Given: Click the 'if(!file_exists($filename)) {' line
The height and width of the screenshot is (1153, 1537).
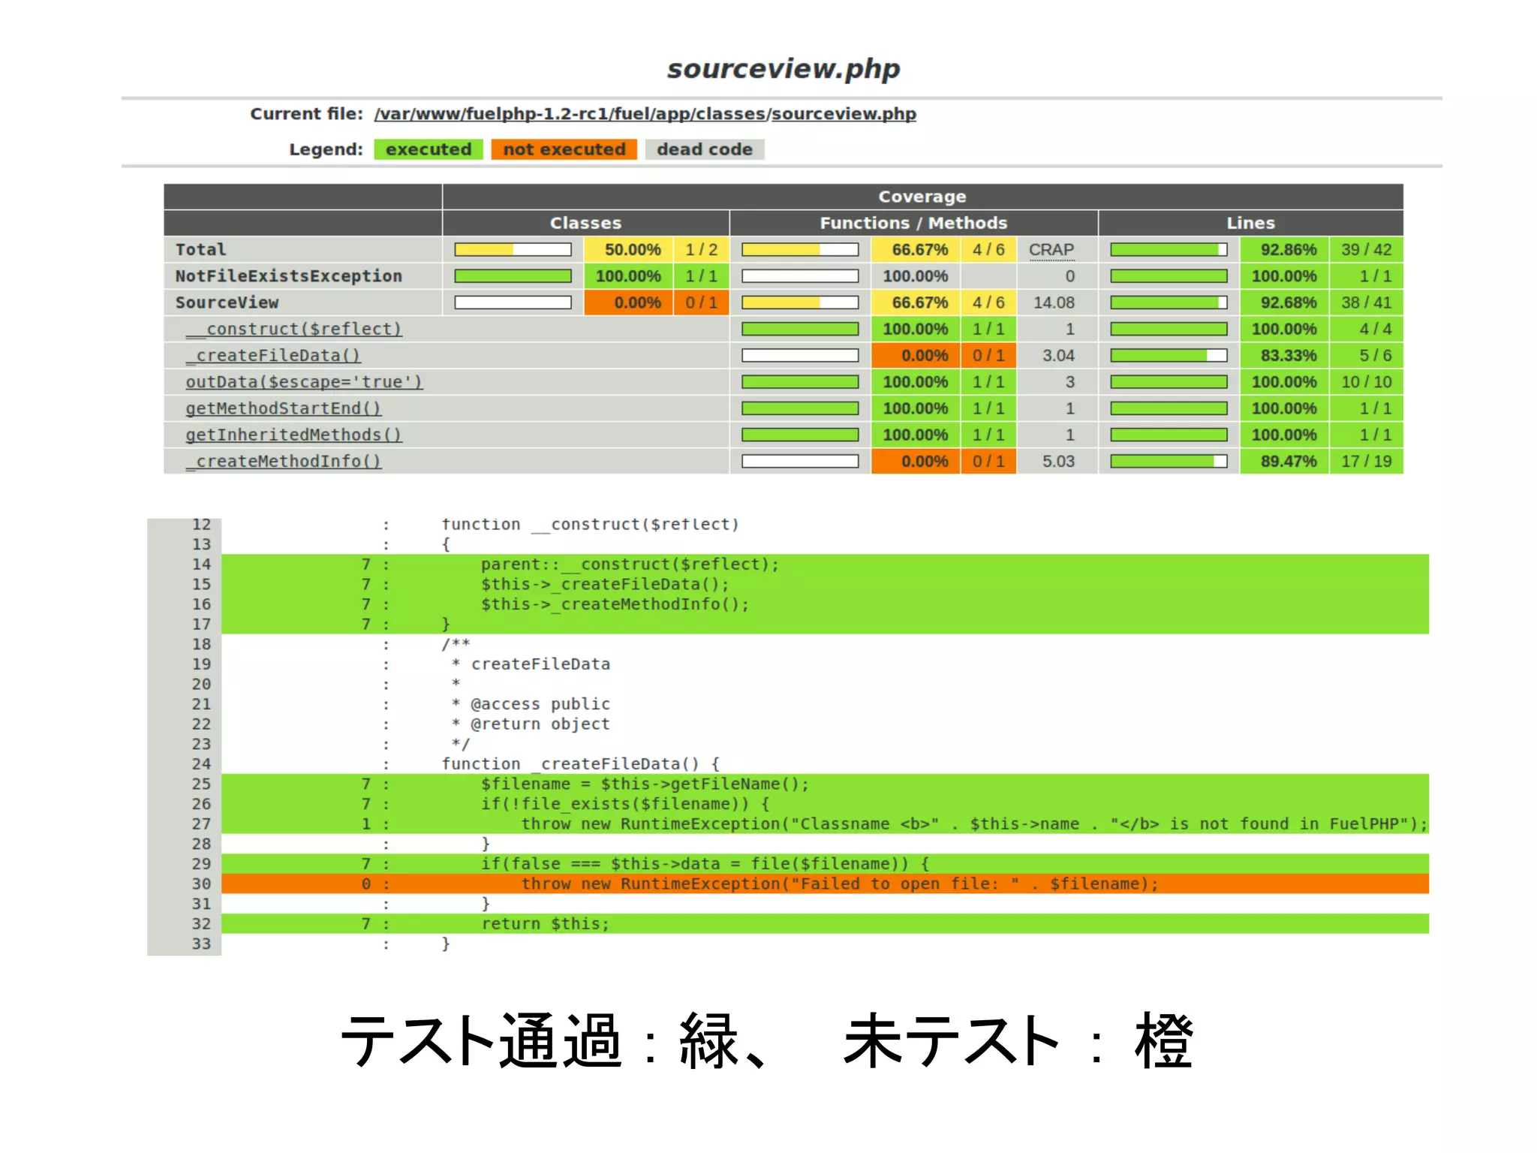Looking at the screenshot, I should pos(826,804).
